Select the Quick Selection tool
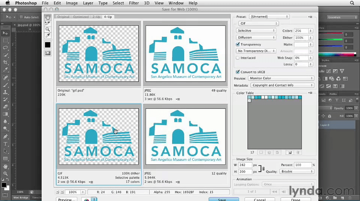Image resolution: width=360 pixels, height=201 pixels. (x=5, y=55)
